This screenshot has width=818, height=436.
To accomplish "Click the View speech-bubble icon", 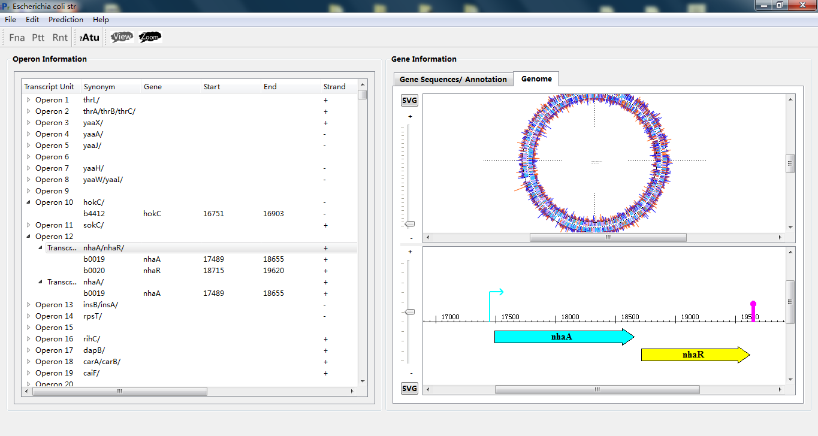I will (122, 37).
